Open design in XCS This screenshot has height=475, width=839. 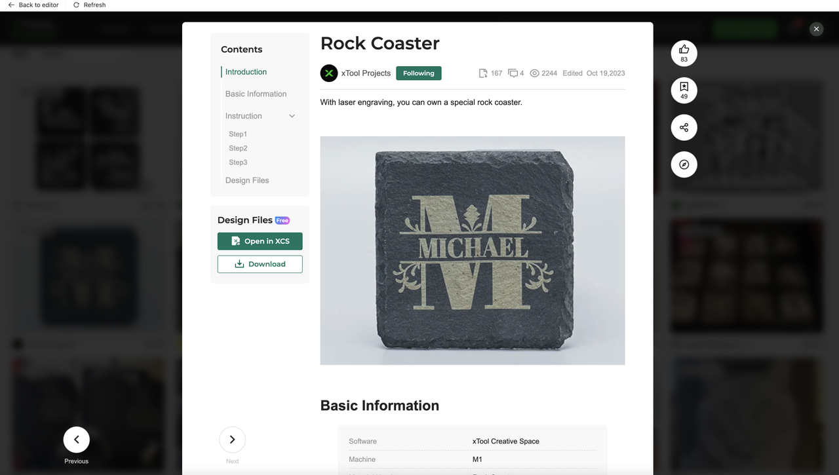[x=260, y=241]
